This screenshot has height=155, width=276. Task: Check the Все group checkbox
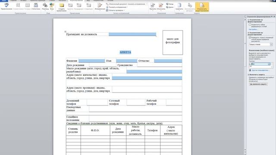250,64
